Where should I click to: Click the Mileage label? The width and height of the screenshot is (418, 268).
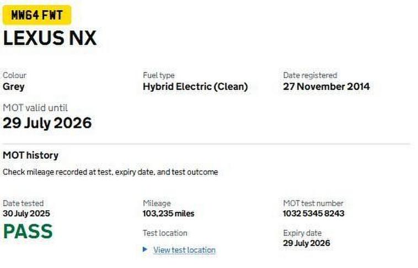pos(157,204)
